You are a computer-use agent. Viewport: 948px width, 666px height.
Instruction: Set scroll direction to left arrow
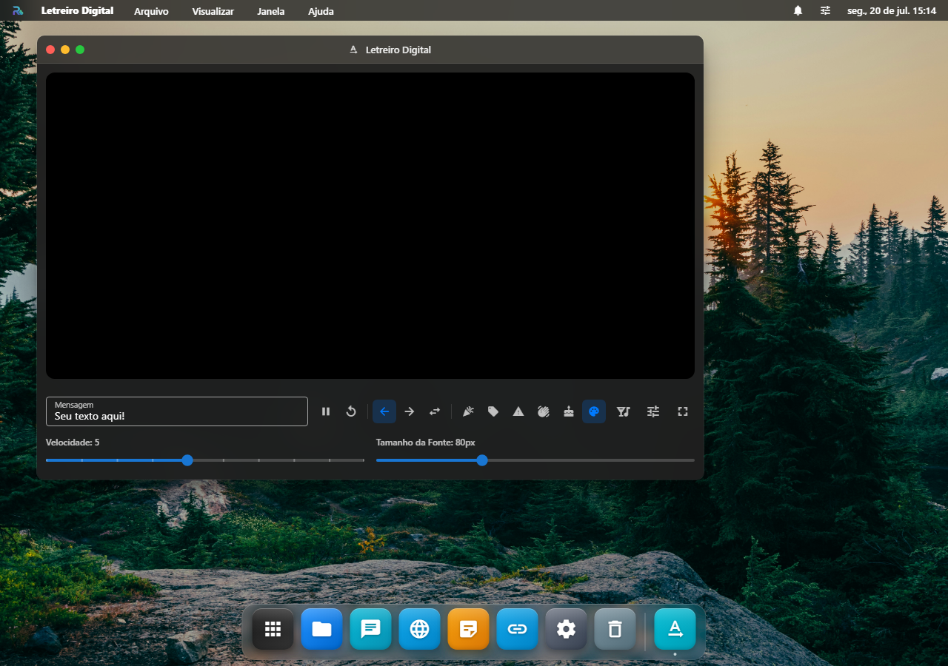(384, 411)
